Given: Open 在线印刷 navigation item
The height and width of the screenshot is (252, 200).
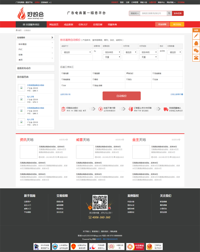Looking at the screenshot, I should 98,25.
